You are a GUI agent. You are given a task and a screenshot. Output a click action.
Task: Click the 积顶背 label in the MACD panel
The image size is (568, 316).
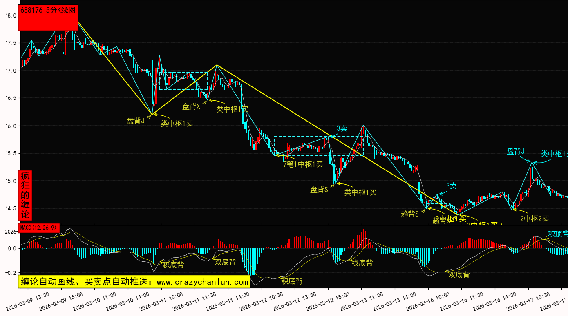pyautogui.click(x=557, y=234)
